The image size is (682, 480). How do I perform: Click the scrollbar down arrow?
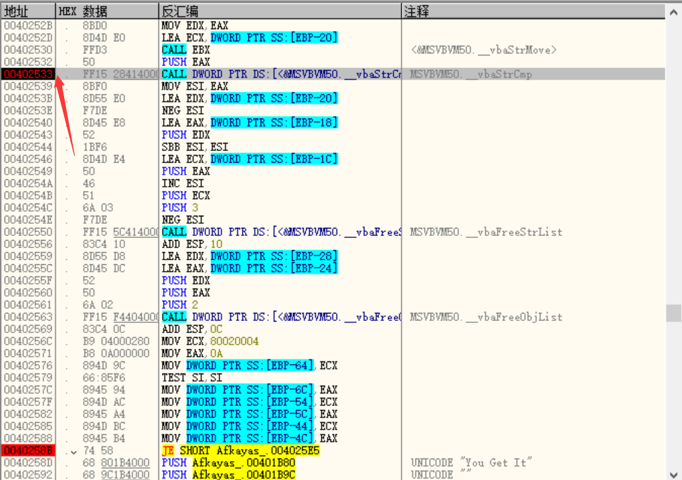(x=673, y=475)
